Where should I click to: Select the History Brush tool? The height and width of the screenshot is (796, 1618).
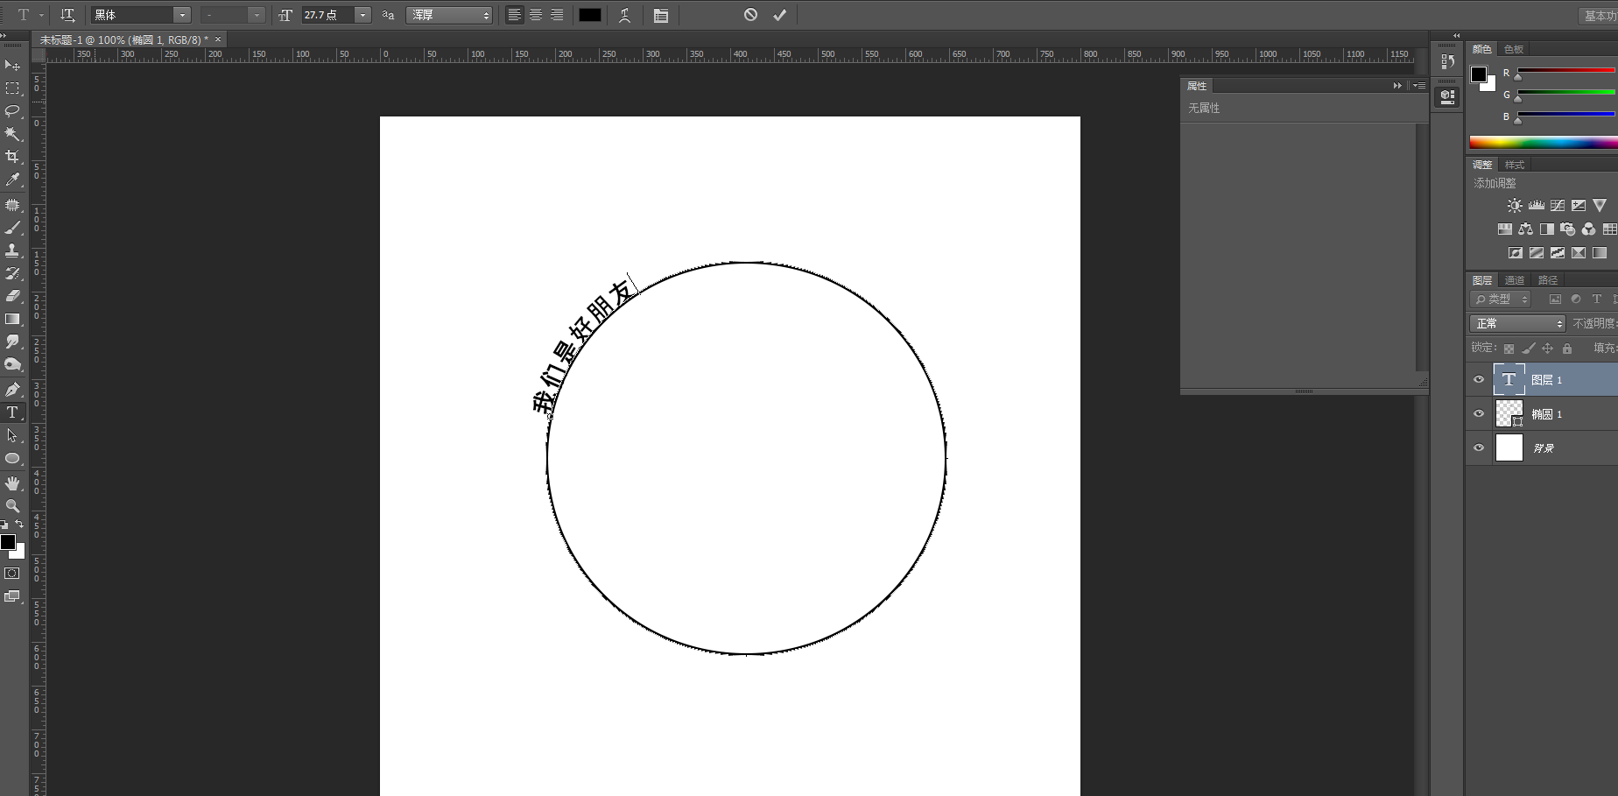tap(12, 273)
